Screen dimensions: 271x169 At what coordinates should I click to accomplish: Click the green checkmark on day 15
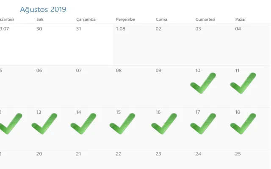point(122,124)
